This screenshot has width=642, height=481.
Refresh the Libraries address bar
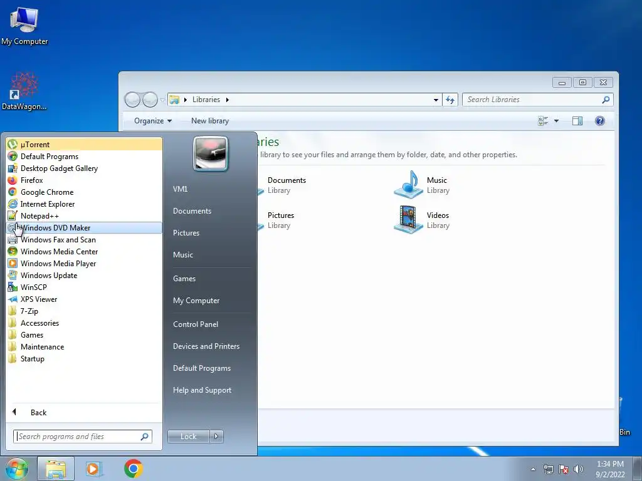click(x=450, y=100)
